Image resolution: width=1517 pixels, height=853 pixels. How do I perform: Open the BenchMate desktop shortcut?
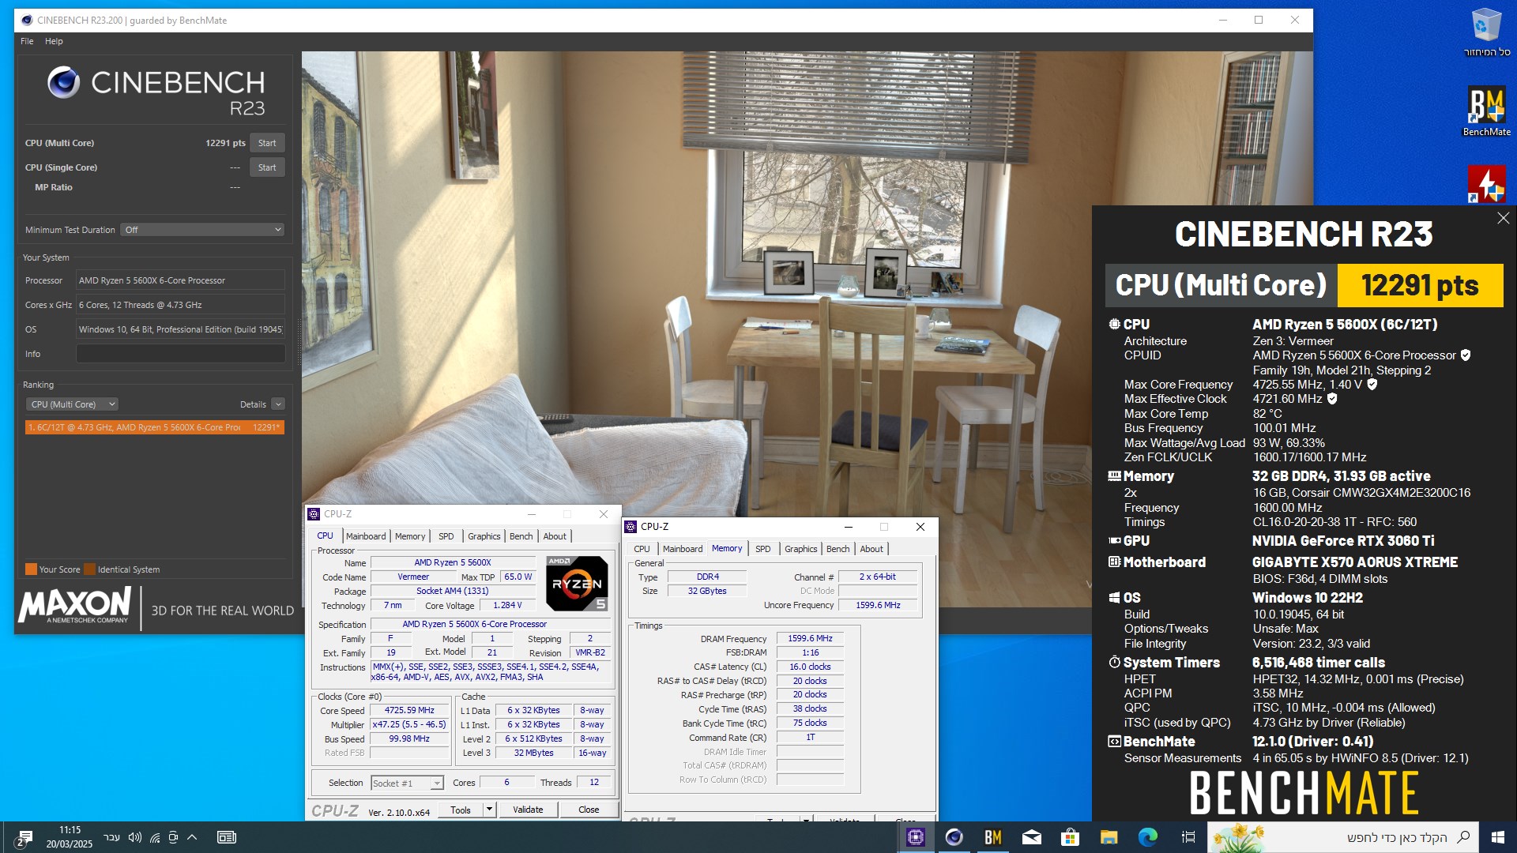[x=1486, y=111]
